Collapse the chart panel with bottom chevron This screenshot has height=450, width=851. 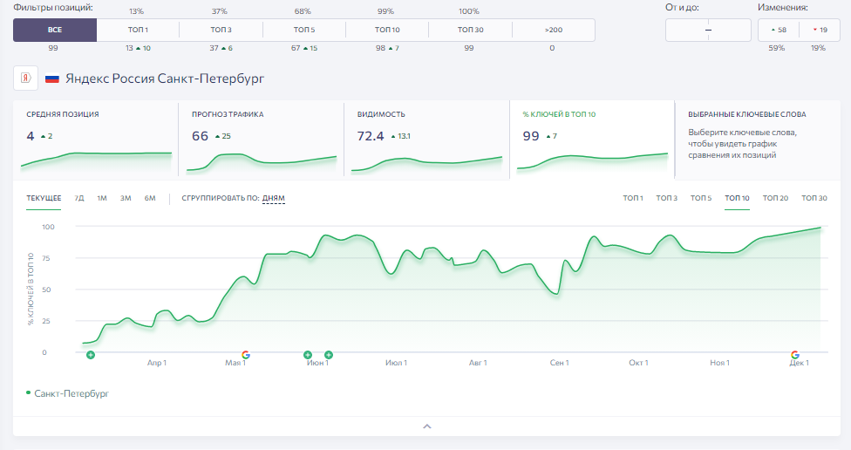pos(427,426)
